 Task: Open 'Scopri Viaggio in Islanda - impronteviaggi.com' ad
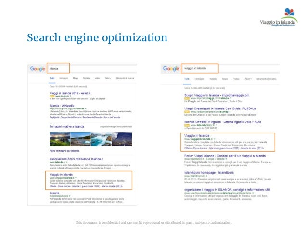point(217,95)
